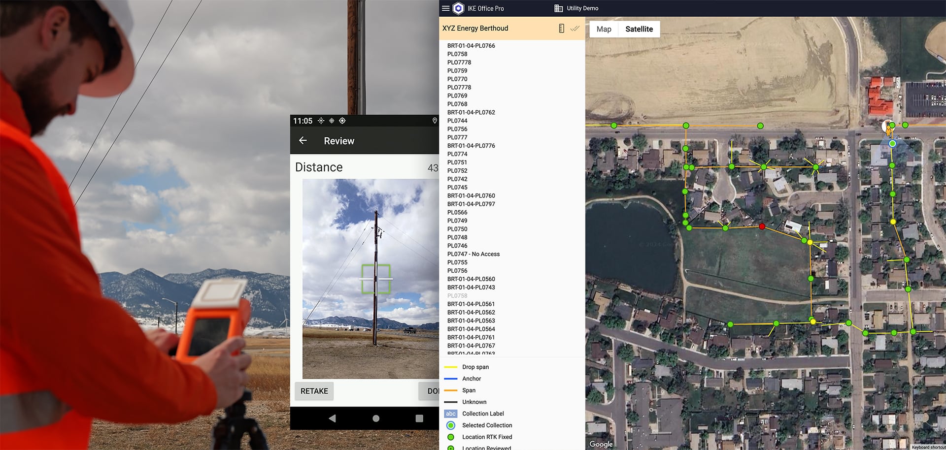This screenshot has width=946, height=450.
Task: Click the IKE hexagon logo
Action: click(458, 8)
